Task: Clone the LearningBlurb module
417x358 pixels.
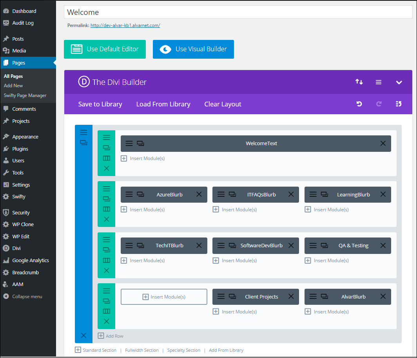Action: click(x=325, y=194)
